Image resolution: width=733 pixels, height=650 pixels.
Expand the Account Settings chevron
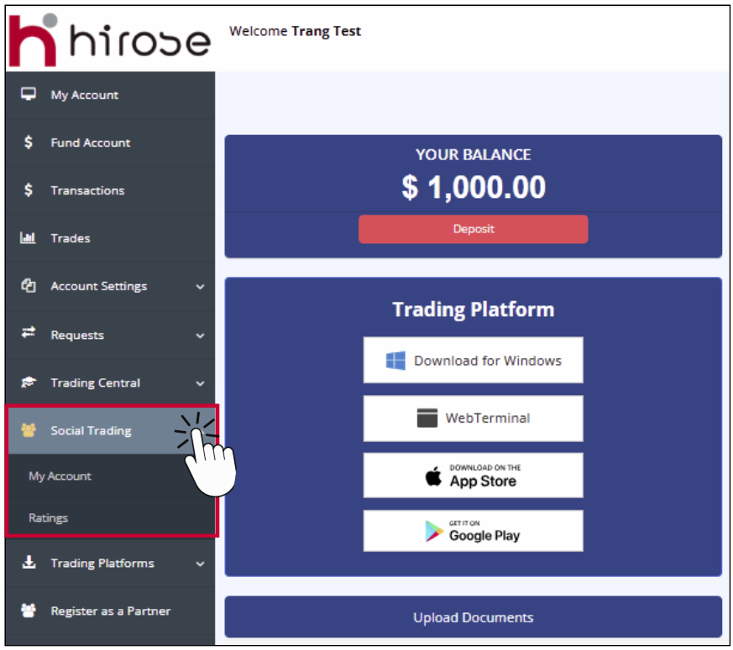[200, 287]
